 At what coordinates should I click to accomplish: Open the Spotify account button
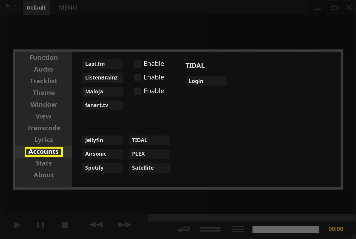102,168
